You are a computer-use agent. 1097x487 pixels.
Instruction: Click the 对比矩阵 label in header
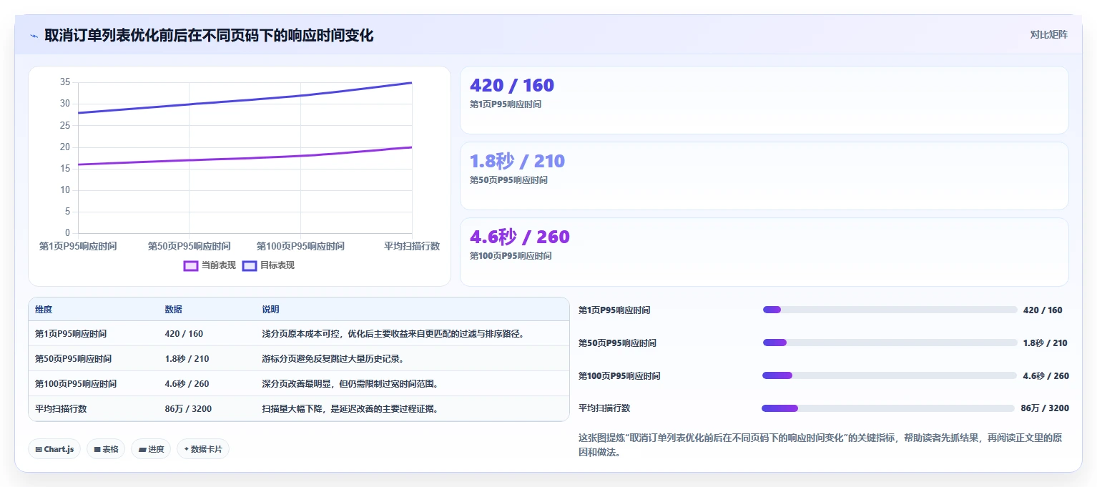[x=1048, y=34]
